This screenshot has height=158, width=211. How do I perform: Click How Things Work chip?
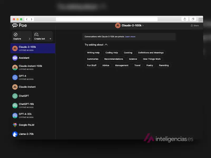[152, 59]
